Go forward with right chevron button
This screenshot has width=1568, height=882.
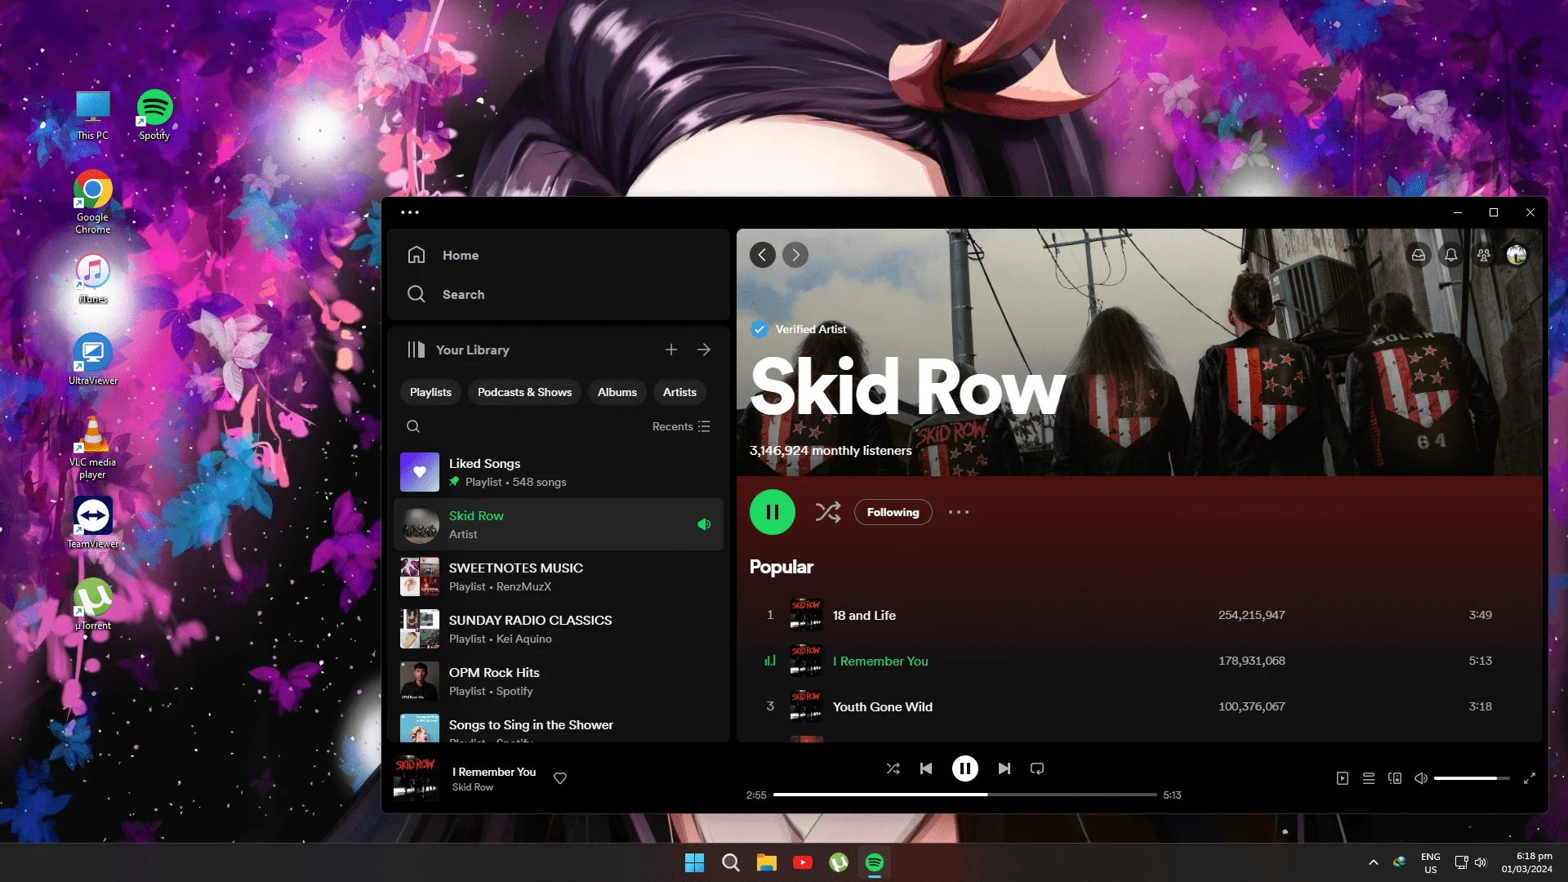(x=795, y=255)
